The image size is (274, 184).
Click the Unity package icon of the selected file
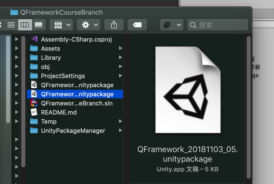click(x=34, y=94)
